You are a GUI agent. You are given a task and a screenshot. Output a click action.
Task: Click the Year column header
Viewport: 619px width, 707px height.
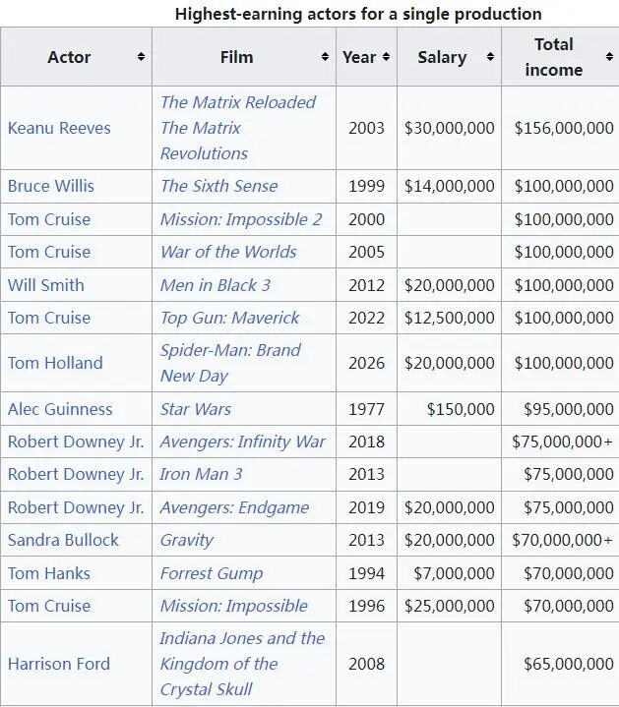click(366, 57)
